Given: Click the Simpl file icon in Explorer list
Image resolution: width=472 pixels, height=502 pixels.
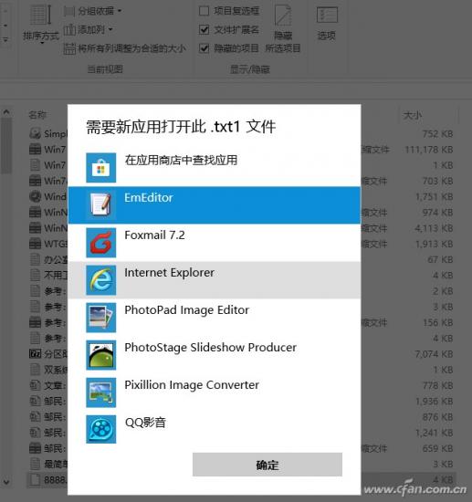Looking at the screenshot, I should (35, 133).
